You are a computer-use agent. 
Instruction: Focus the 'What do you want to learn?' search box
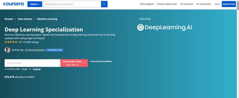pos(72,4)
